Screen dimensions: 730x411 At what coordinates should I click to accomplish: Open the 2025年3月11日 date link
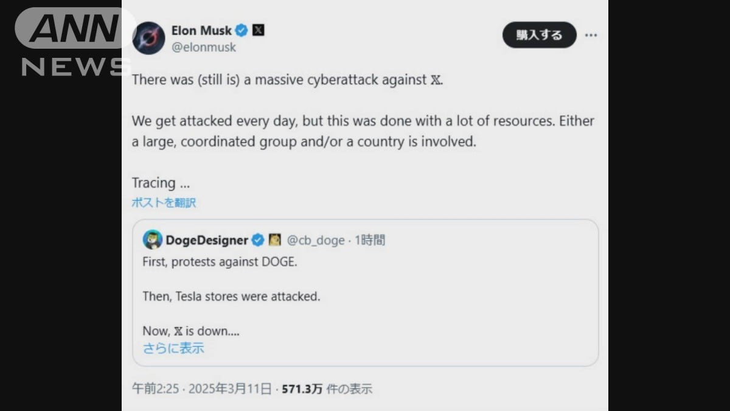pyautogui.click(x=231, y=388)
